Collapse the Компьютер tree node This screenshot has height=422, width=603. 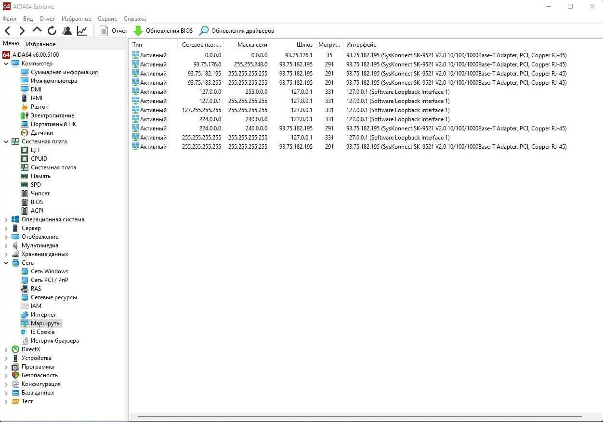tap(6, 64)
